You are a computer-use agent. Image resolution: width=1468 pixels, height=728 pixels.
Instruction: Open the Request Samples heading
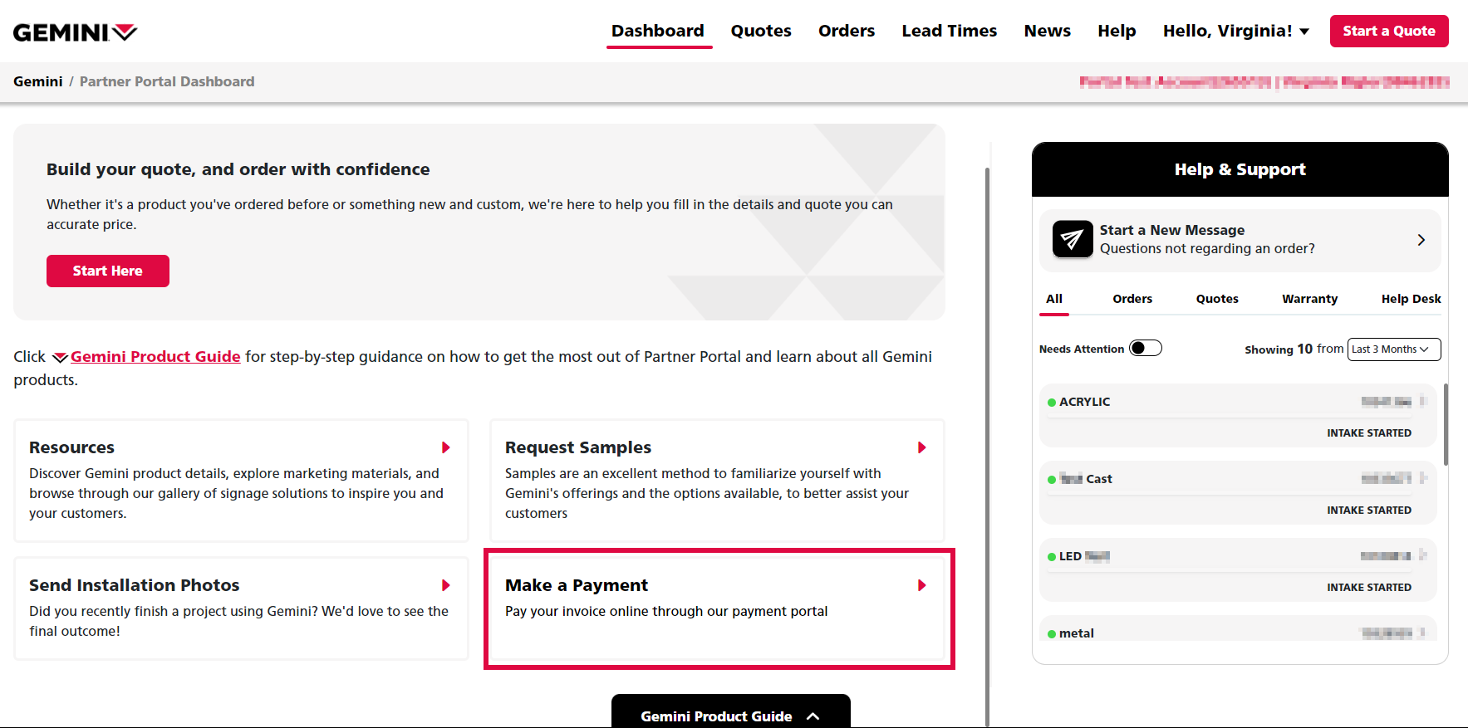[578, 447]
